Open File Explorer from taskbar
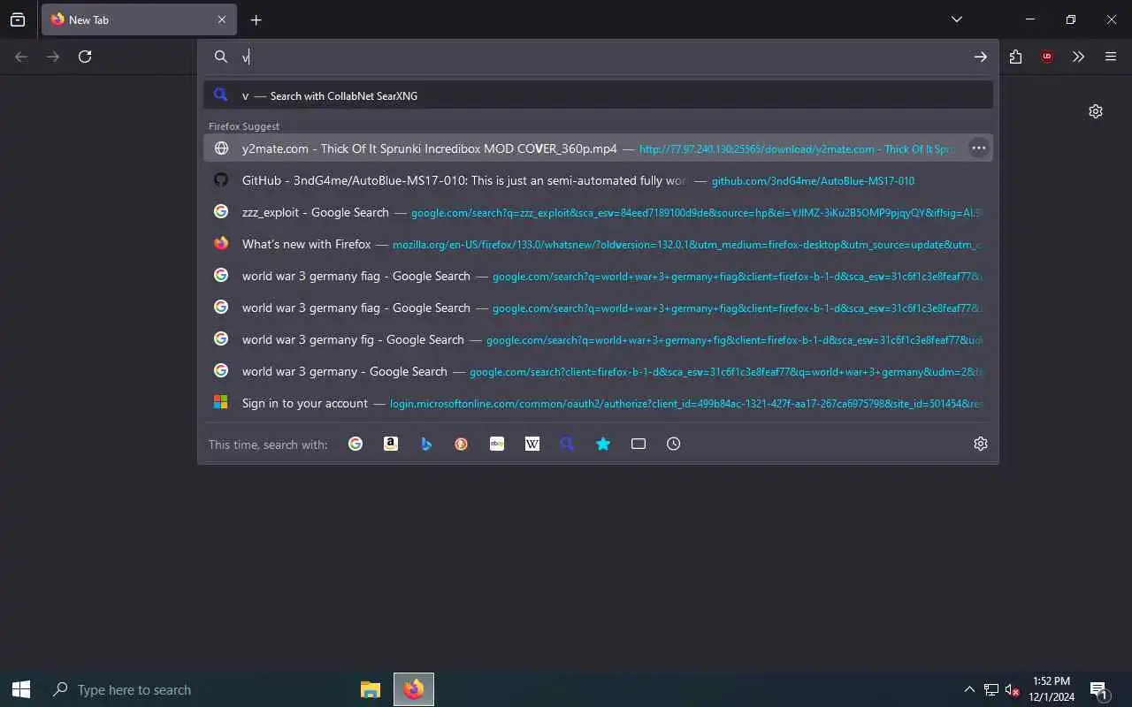The image size is (1132, 707). [x=371, y=689]
